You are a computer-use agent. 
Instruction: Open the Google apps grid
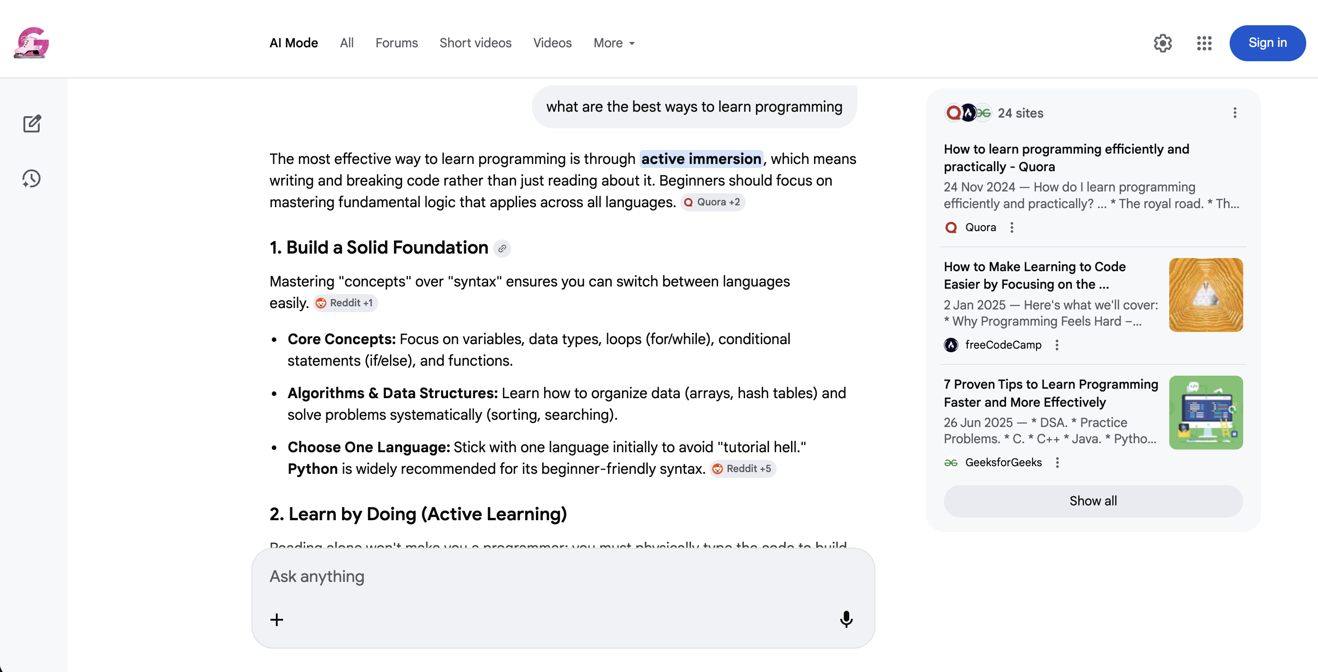1204,44
